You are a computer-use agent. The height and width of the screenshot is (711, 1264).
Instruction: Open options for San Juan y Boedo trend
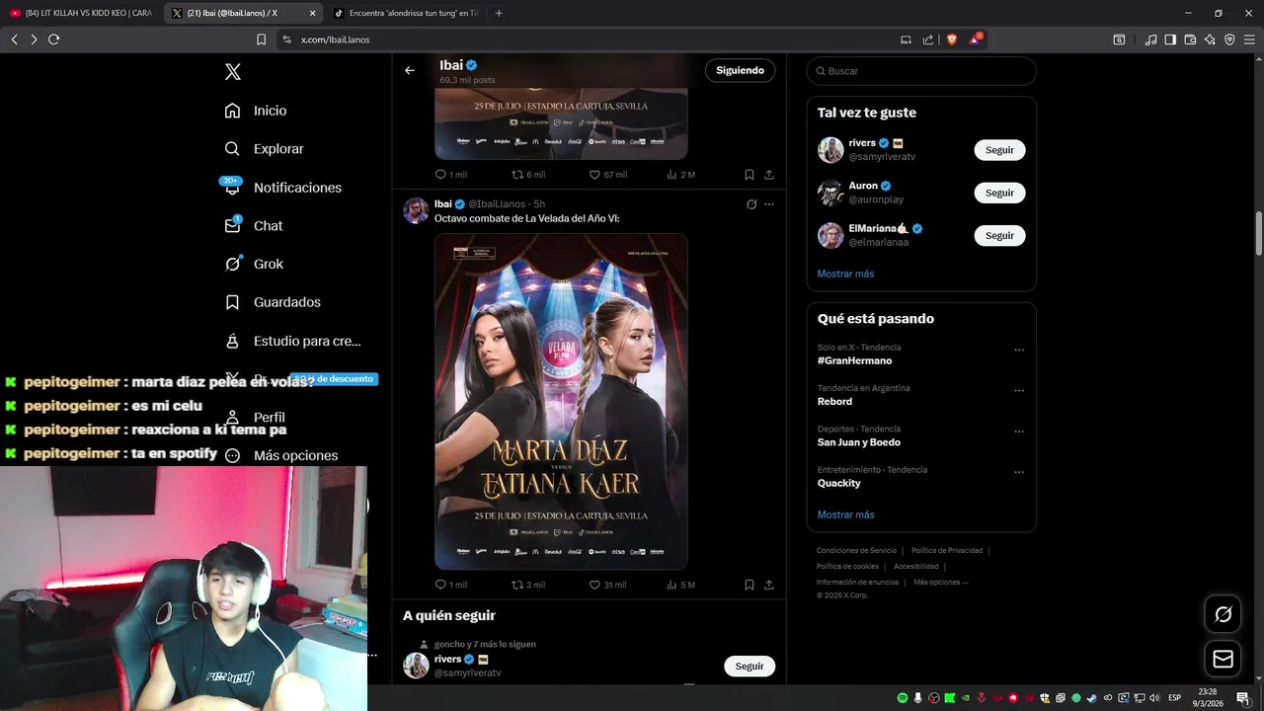1019,432
